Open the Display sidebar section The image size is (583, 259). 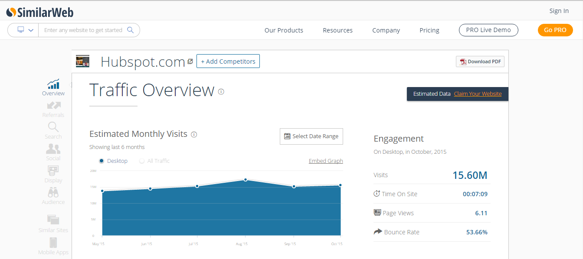53,174
